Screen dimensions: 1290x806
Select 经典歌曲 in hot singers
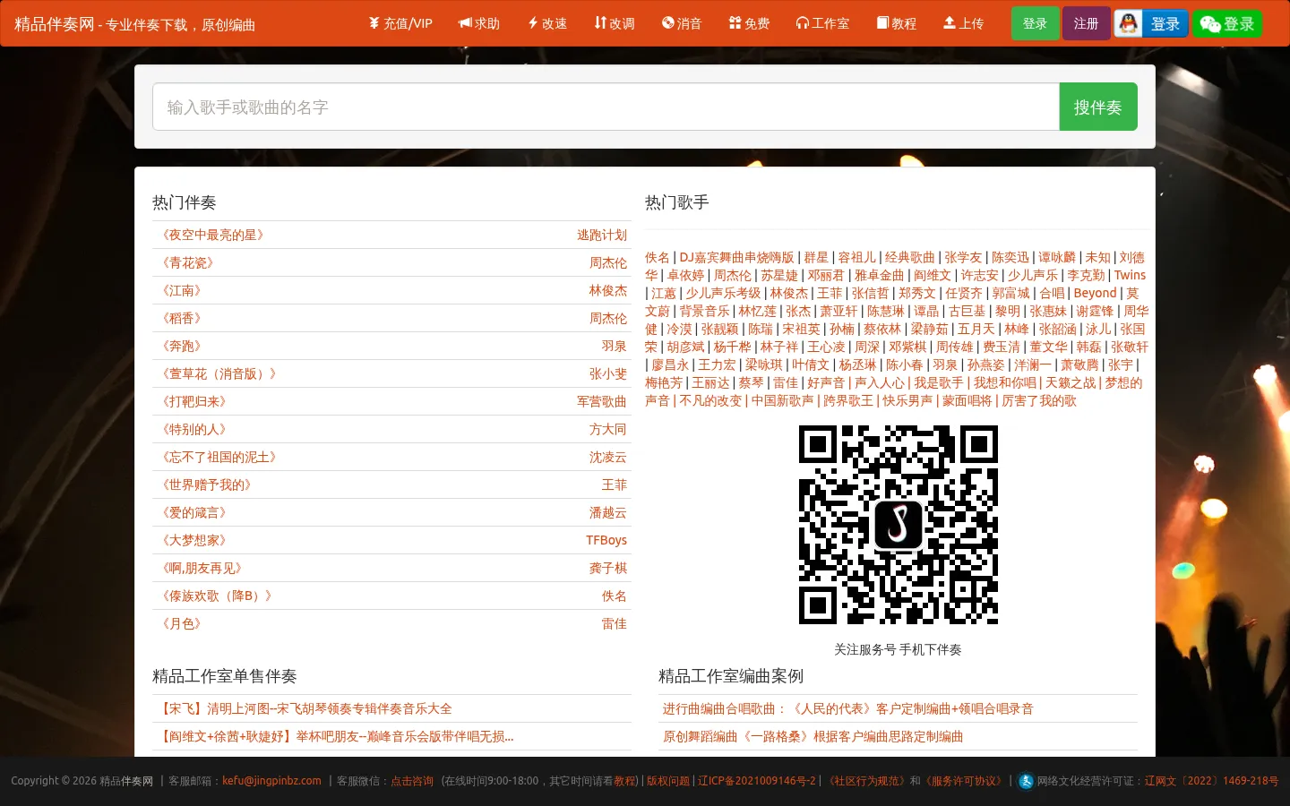909,257
